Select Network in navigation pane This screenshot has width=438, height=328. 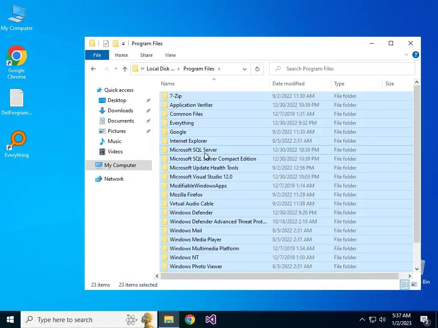[x=114, y=179]
